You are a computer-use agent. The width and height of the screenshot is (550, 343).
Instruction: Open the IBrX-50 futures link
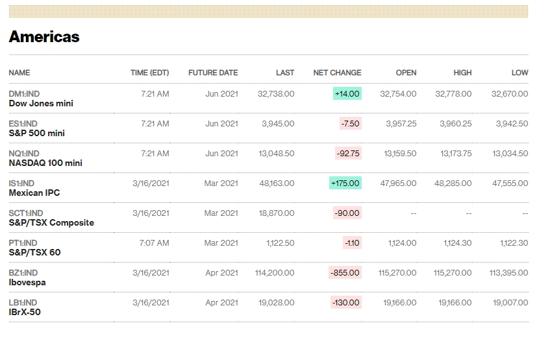coord(25,313)
